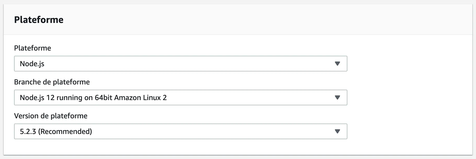
Task: Click the "5.2.3" version number text
Action: (x=28, y=132)
